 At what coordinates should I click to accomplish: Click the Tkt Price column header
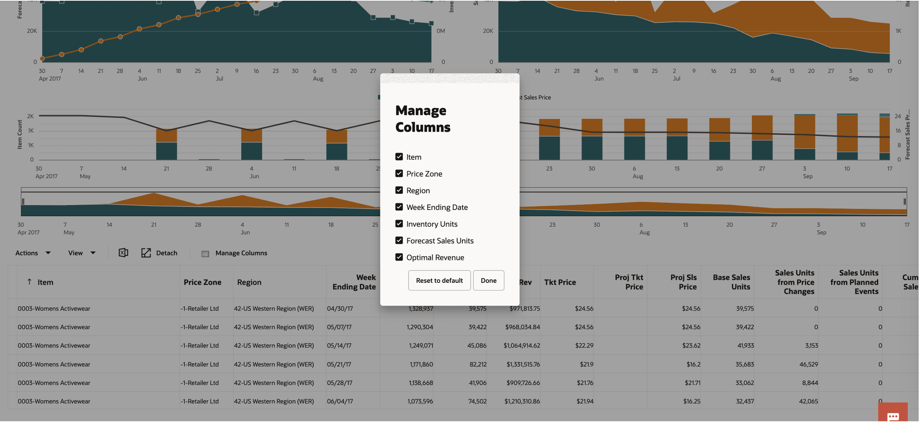click(560, 282)
